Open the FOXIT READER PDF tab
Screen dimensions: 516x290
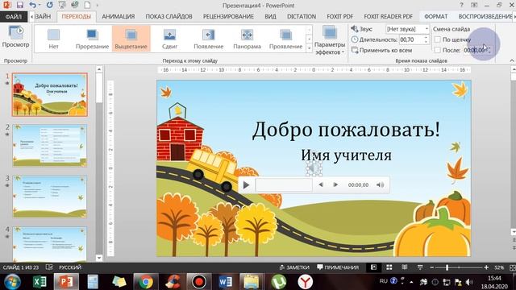point(388,16)
